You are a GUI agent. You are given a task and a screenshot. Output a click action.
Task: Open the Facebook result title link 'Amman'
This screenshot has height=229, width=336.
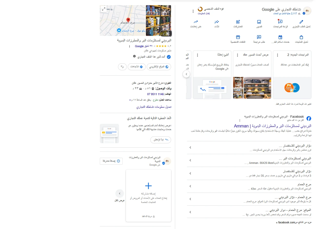click(x=273, y=126)
